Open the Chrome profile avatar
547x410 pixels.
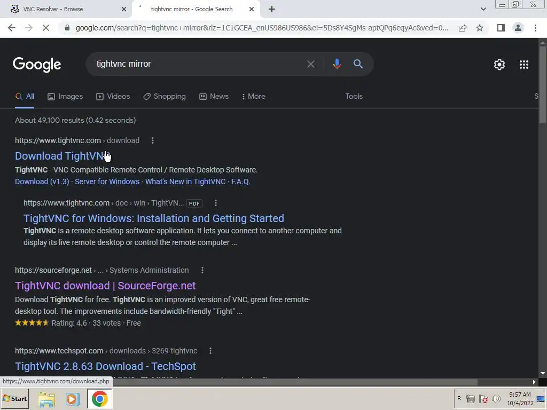518,28
